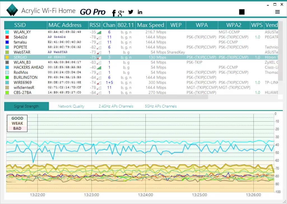287x204 pixels.
Task: Stop scanning with the black square button
Action: 242,12
